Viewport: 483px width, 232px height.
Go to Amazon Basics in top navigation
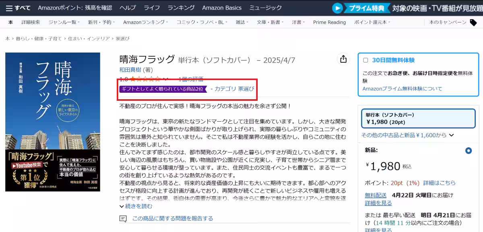pyautogui.click(x=222, y=8)
